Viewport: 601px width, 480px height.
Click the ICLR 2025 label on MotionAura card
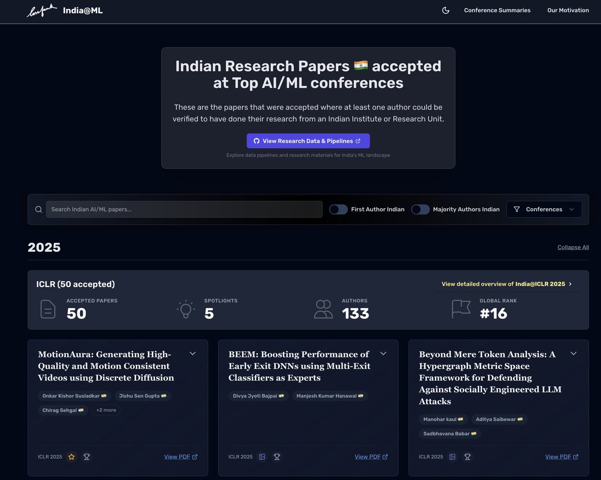(50, 456)
